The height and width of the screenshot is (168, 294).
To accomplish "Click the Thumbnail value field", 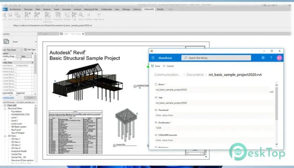I will 213,115.
